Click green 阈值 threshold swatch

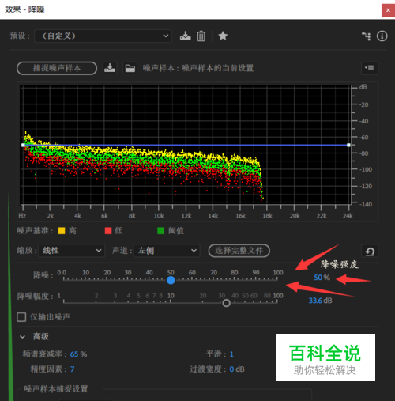click(x=160, y=231)
